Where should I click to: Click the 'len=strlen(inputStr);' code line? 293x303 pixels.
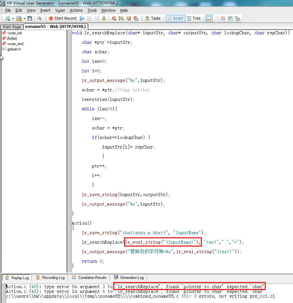point(108,100)
